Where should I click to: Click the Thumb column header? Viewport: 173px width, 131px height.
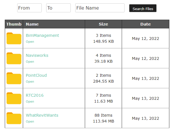click(x=14, y=24)
